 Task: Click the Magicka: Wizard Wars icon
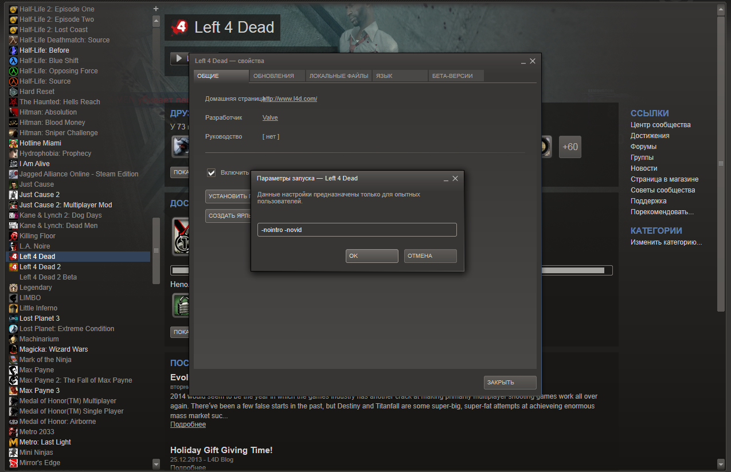pos(14,349)
